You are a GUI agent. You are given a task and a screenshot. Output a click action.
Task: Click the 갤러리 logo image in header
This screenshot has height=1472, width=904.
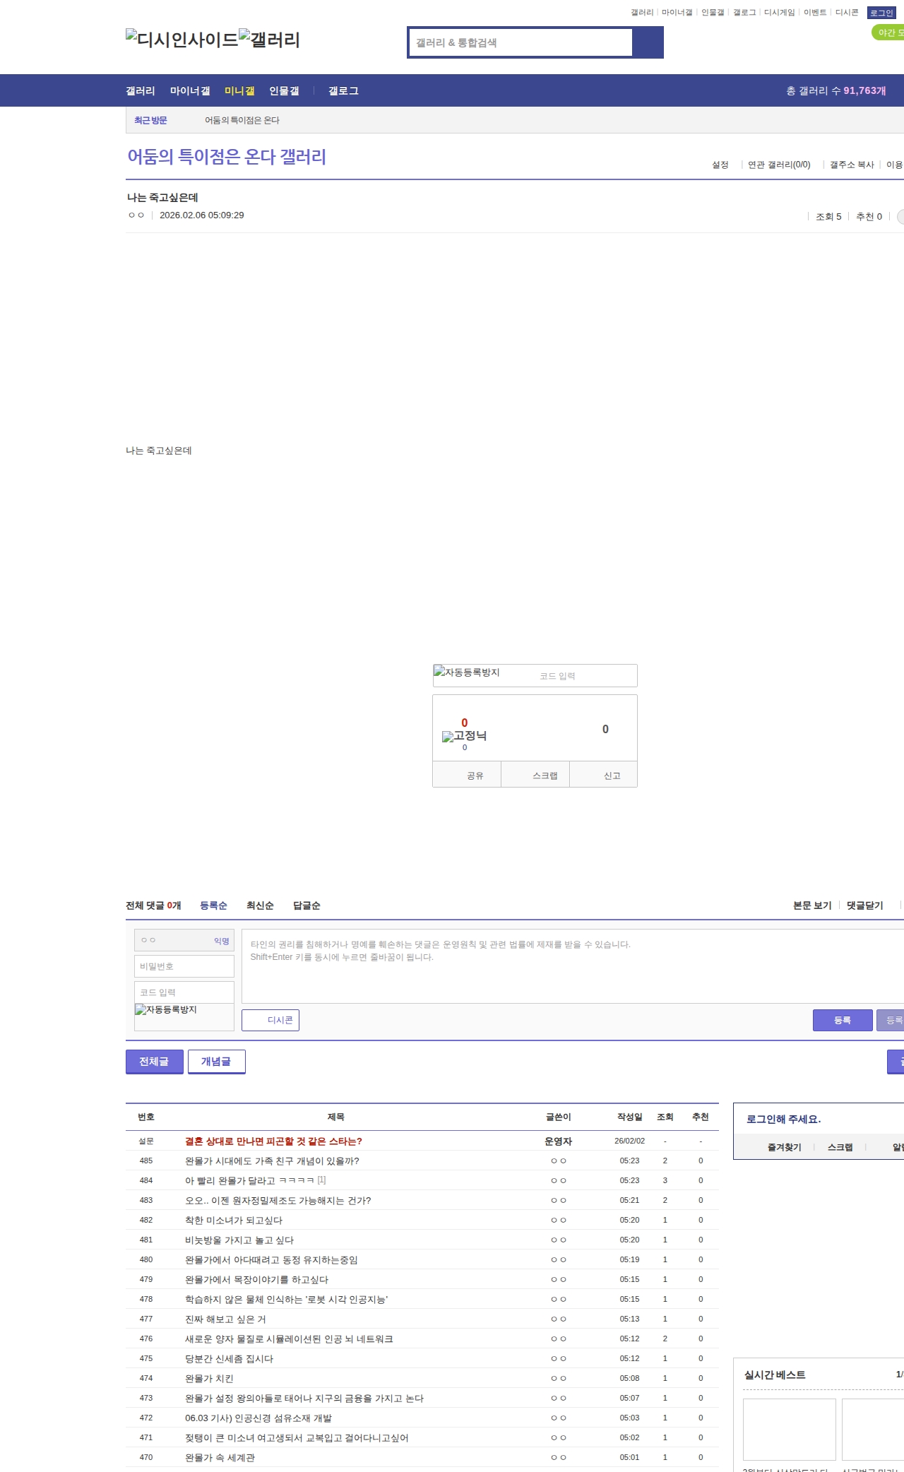click(269, 40)
